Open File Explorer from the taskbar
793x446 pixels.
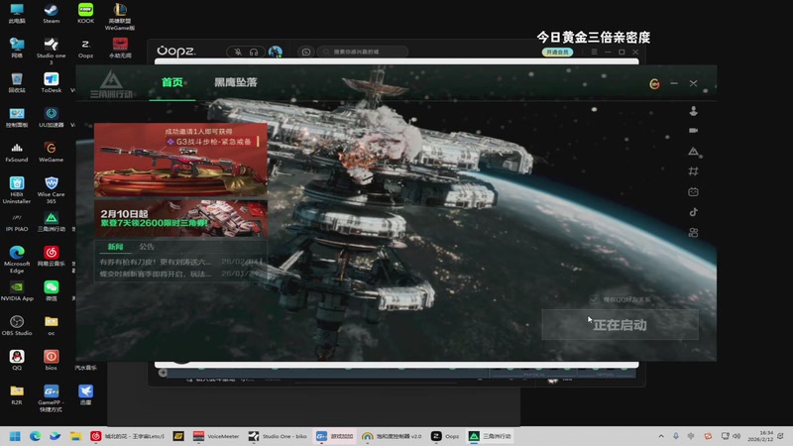[75, 436]
